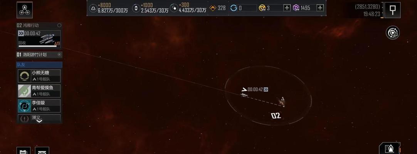Click the purple currency hexagon icon
Screen dimensions: 417x154
click(x=296, y=8)
